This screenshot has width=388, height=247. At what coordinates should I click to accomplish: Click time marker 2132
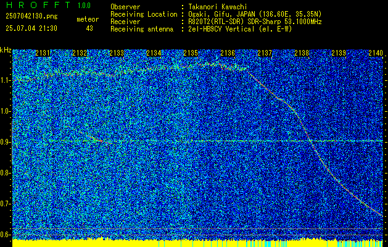click(x=80, y=52)
